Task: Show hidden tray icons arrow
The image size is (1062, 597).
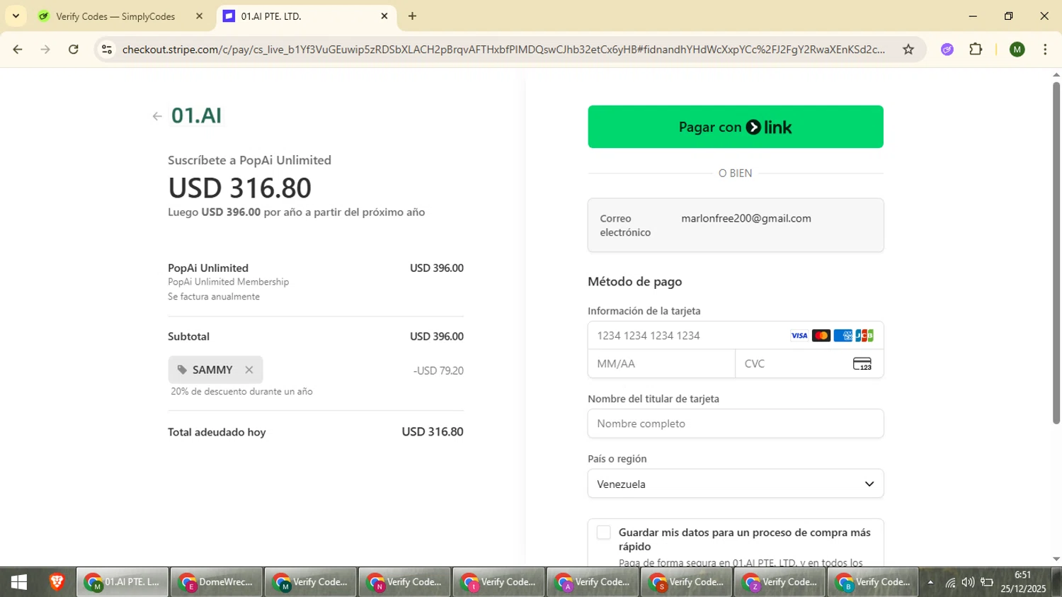Action: coord(930,583)
